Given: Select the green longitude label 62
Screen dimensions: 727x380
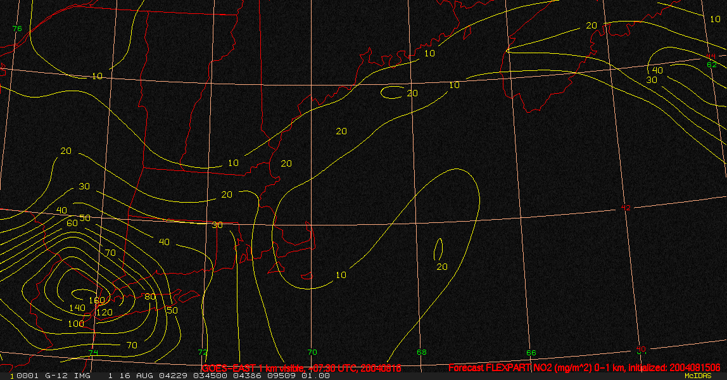Looking at the screenshot, I should coord(712,65).
